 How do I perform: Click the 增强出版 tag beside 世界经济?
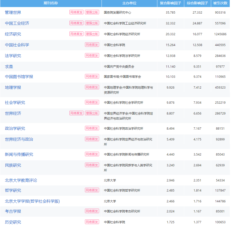coord(92,113)
